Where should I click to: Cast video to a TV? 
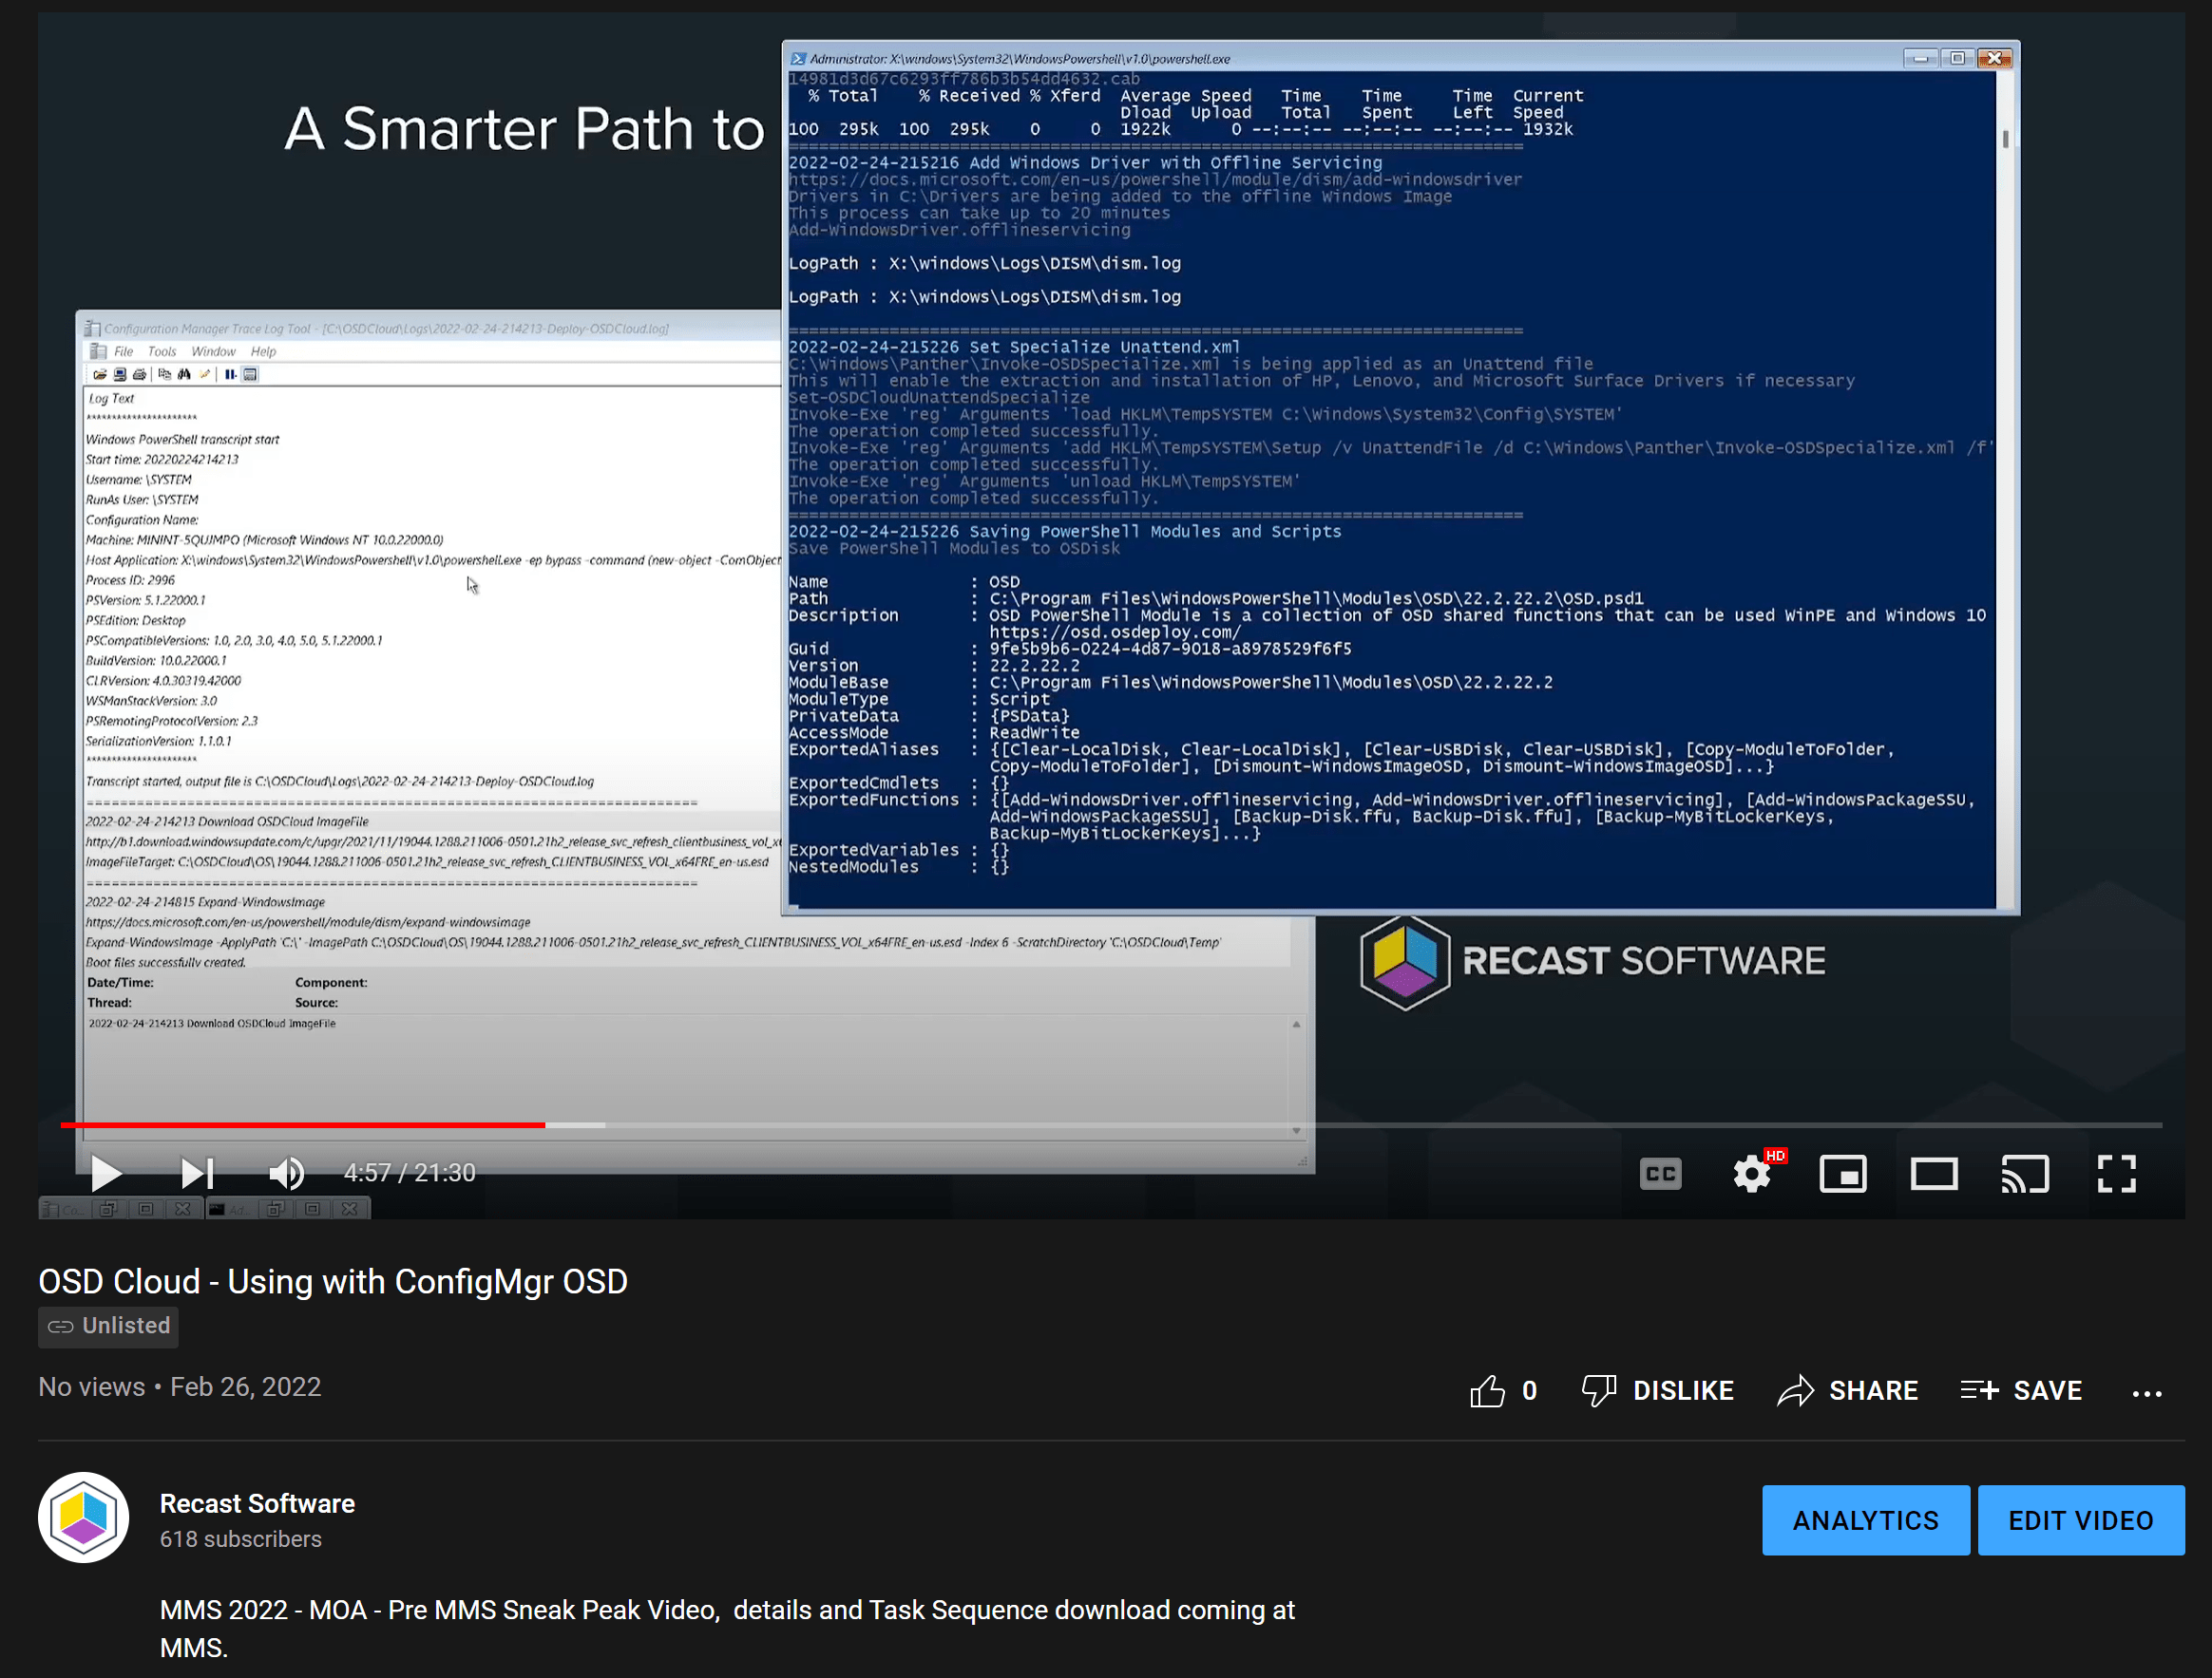(x=2025, y=1174)
